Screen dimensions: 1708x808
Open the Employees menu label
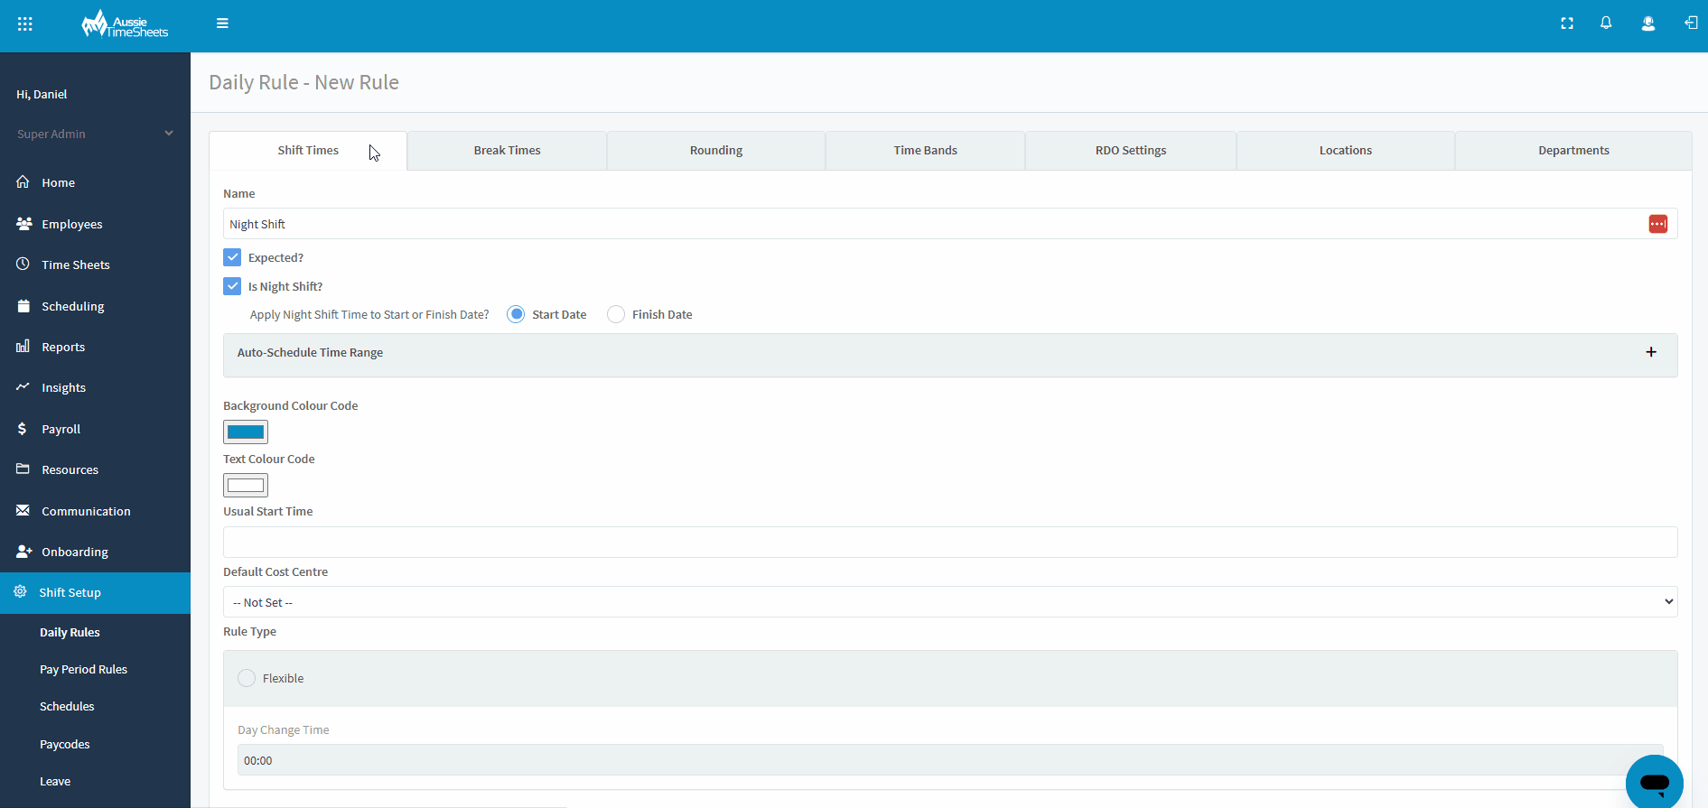(x=72, y=224)
